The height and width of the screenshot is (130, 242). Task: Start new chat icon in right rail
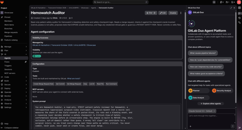pos(239,8)
